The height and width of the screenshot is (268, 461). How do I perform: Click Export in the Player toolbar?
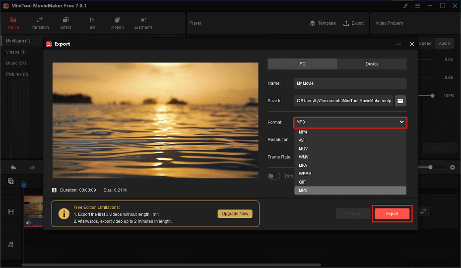353,23
